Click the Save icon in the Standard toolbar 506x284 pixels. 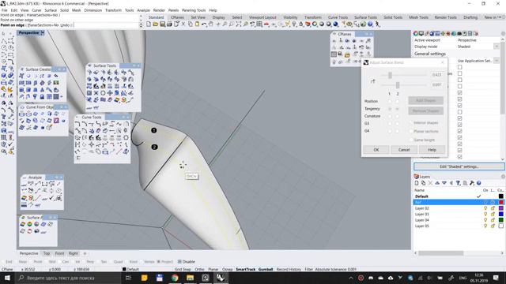click(162, 24)
